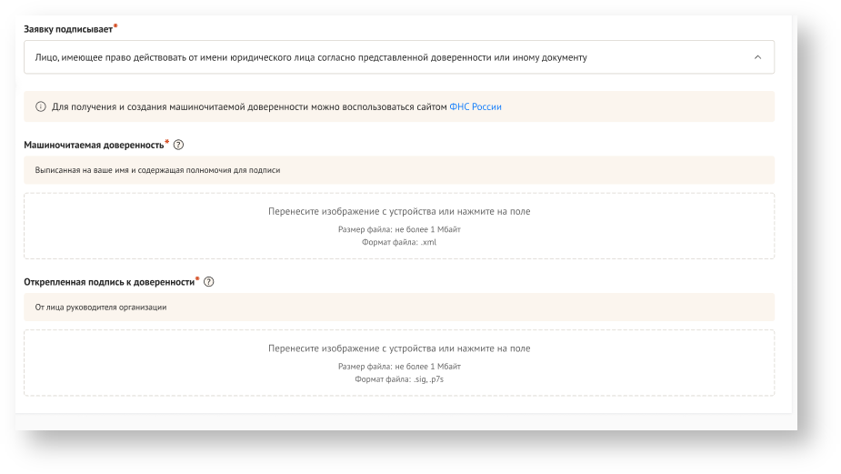Click help icon beside Машиночитаемая доверенность
The width and height of the screenshot is (841, 474).
(178, 145)
